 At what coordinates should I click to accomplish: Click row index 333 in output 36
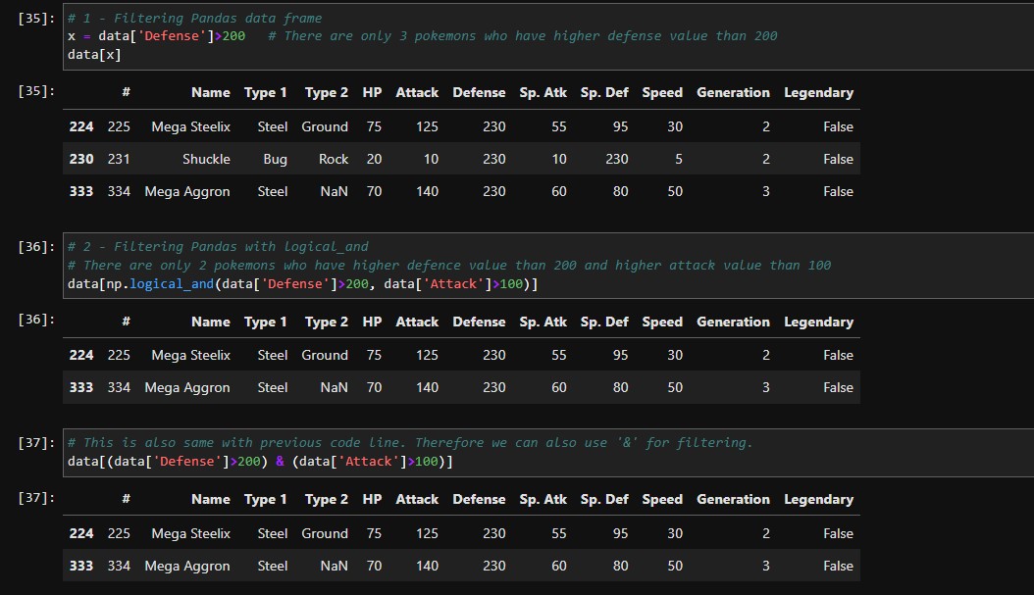click(x=81, y=388)
